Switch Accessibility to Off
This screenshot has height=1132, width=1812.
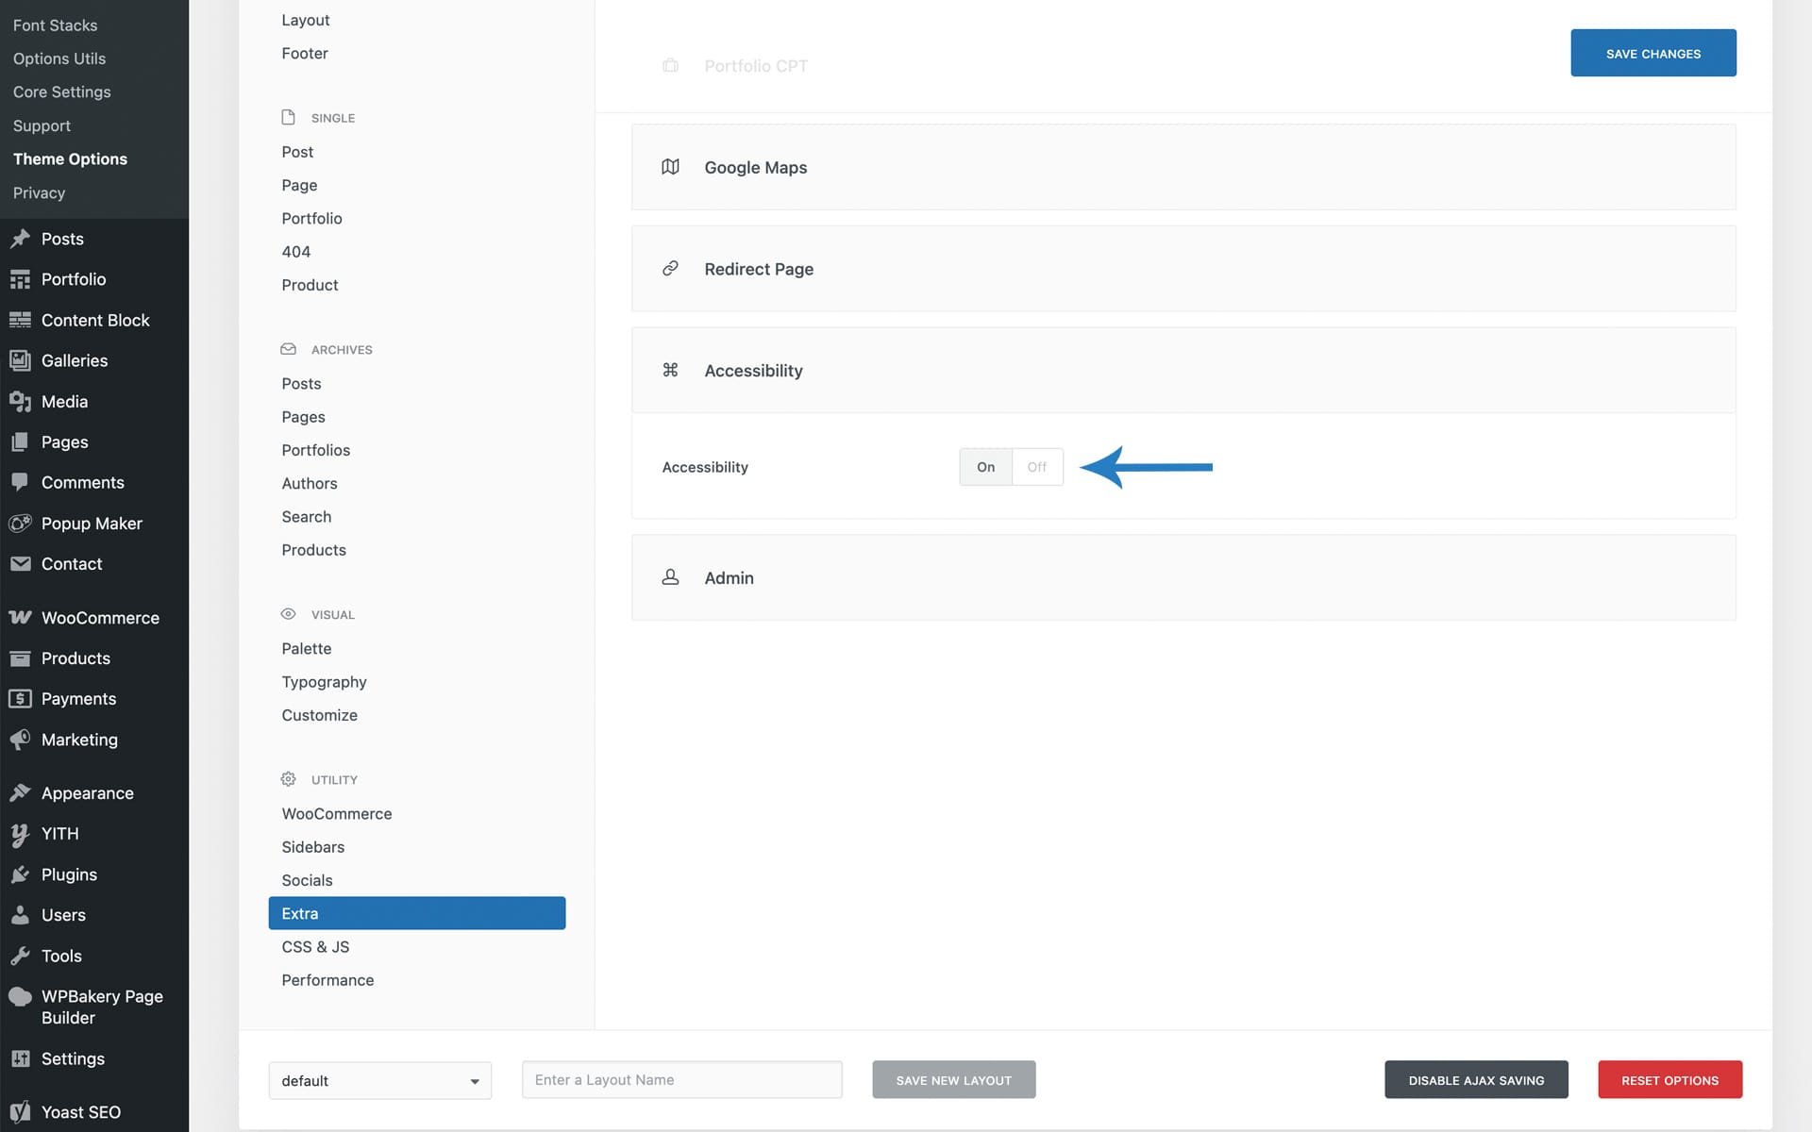click(x=1036, y=467)
